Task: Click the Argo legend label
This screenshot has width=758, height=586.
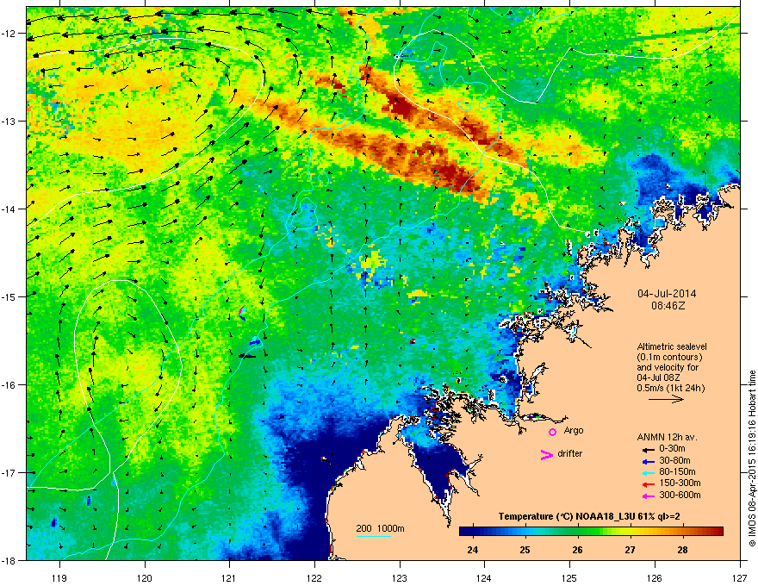Action: [574, 430]
